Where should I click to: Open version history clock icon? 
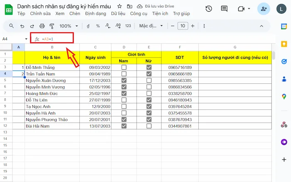(x=209, y=9)
